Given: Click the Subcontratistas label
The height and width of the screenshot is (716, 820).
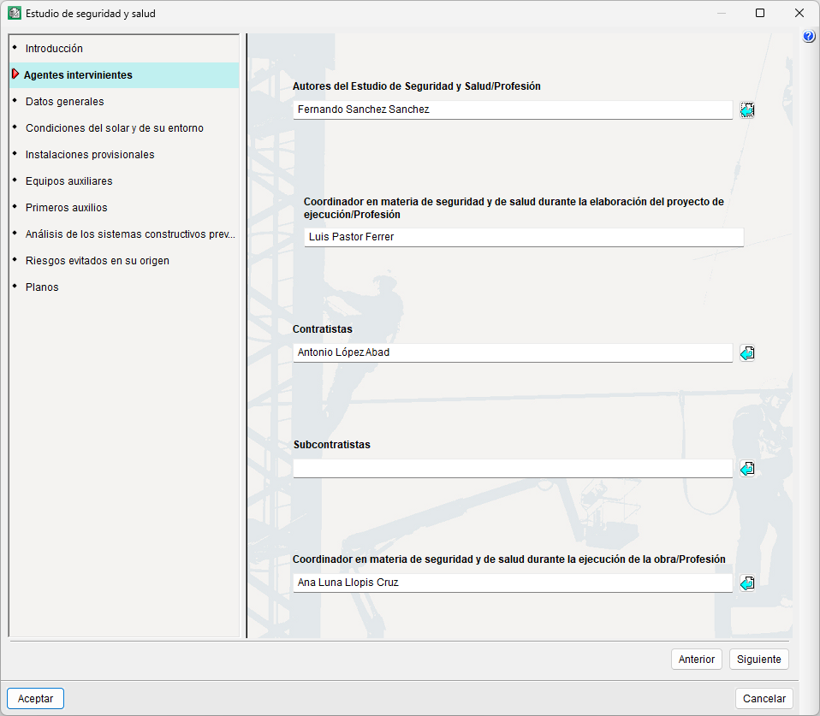Looking at the screenshot, I should point(331,445).
